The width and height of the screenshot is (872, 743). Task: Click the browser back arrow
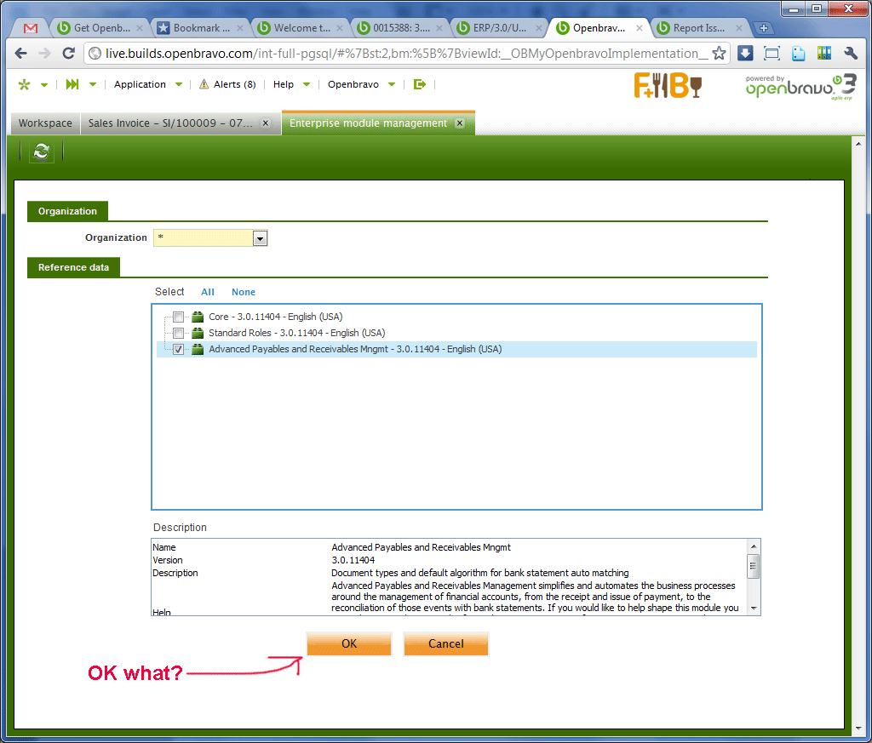click(x=21, y=54)
